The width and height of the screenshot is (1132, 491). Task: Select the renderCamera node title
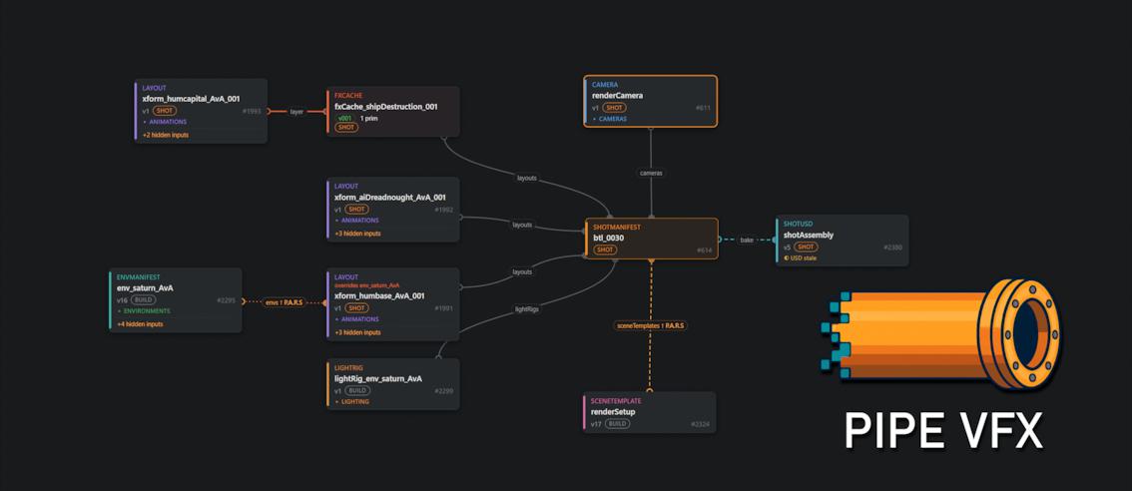[x=617, y=96]
